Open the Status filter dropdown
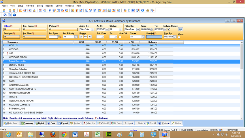Image resolution: width=245 pixels, height=138 pixels. pos(120,30)
